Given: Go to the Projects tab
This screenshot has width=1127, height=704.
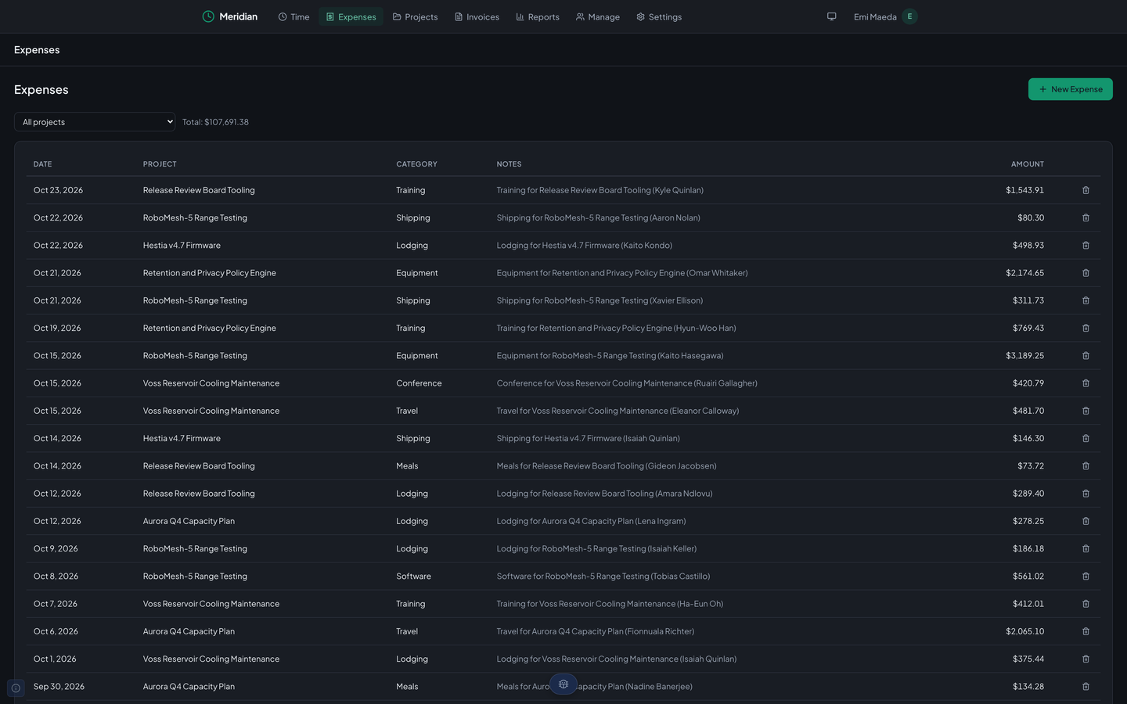Looking at the screenshot, I should coord(415,16).
